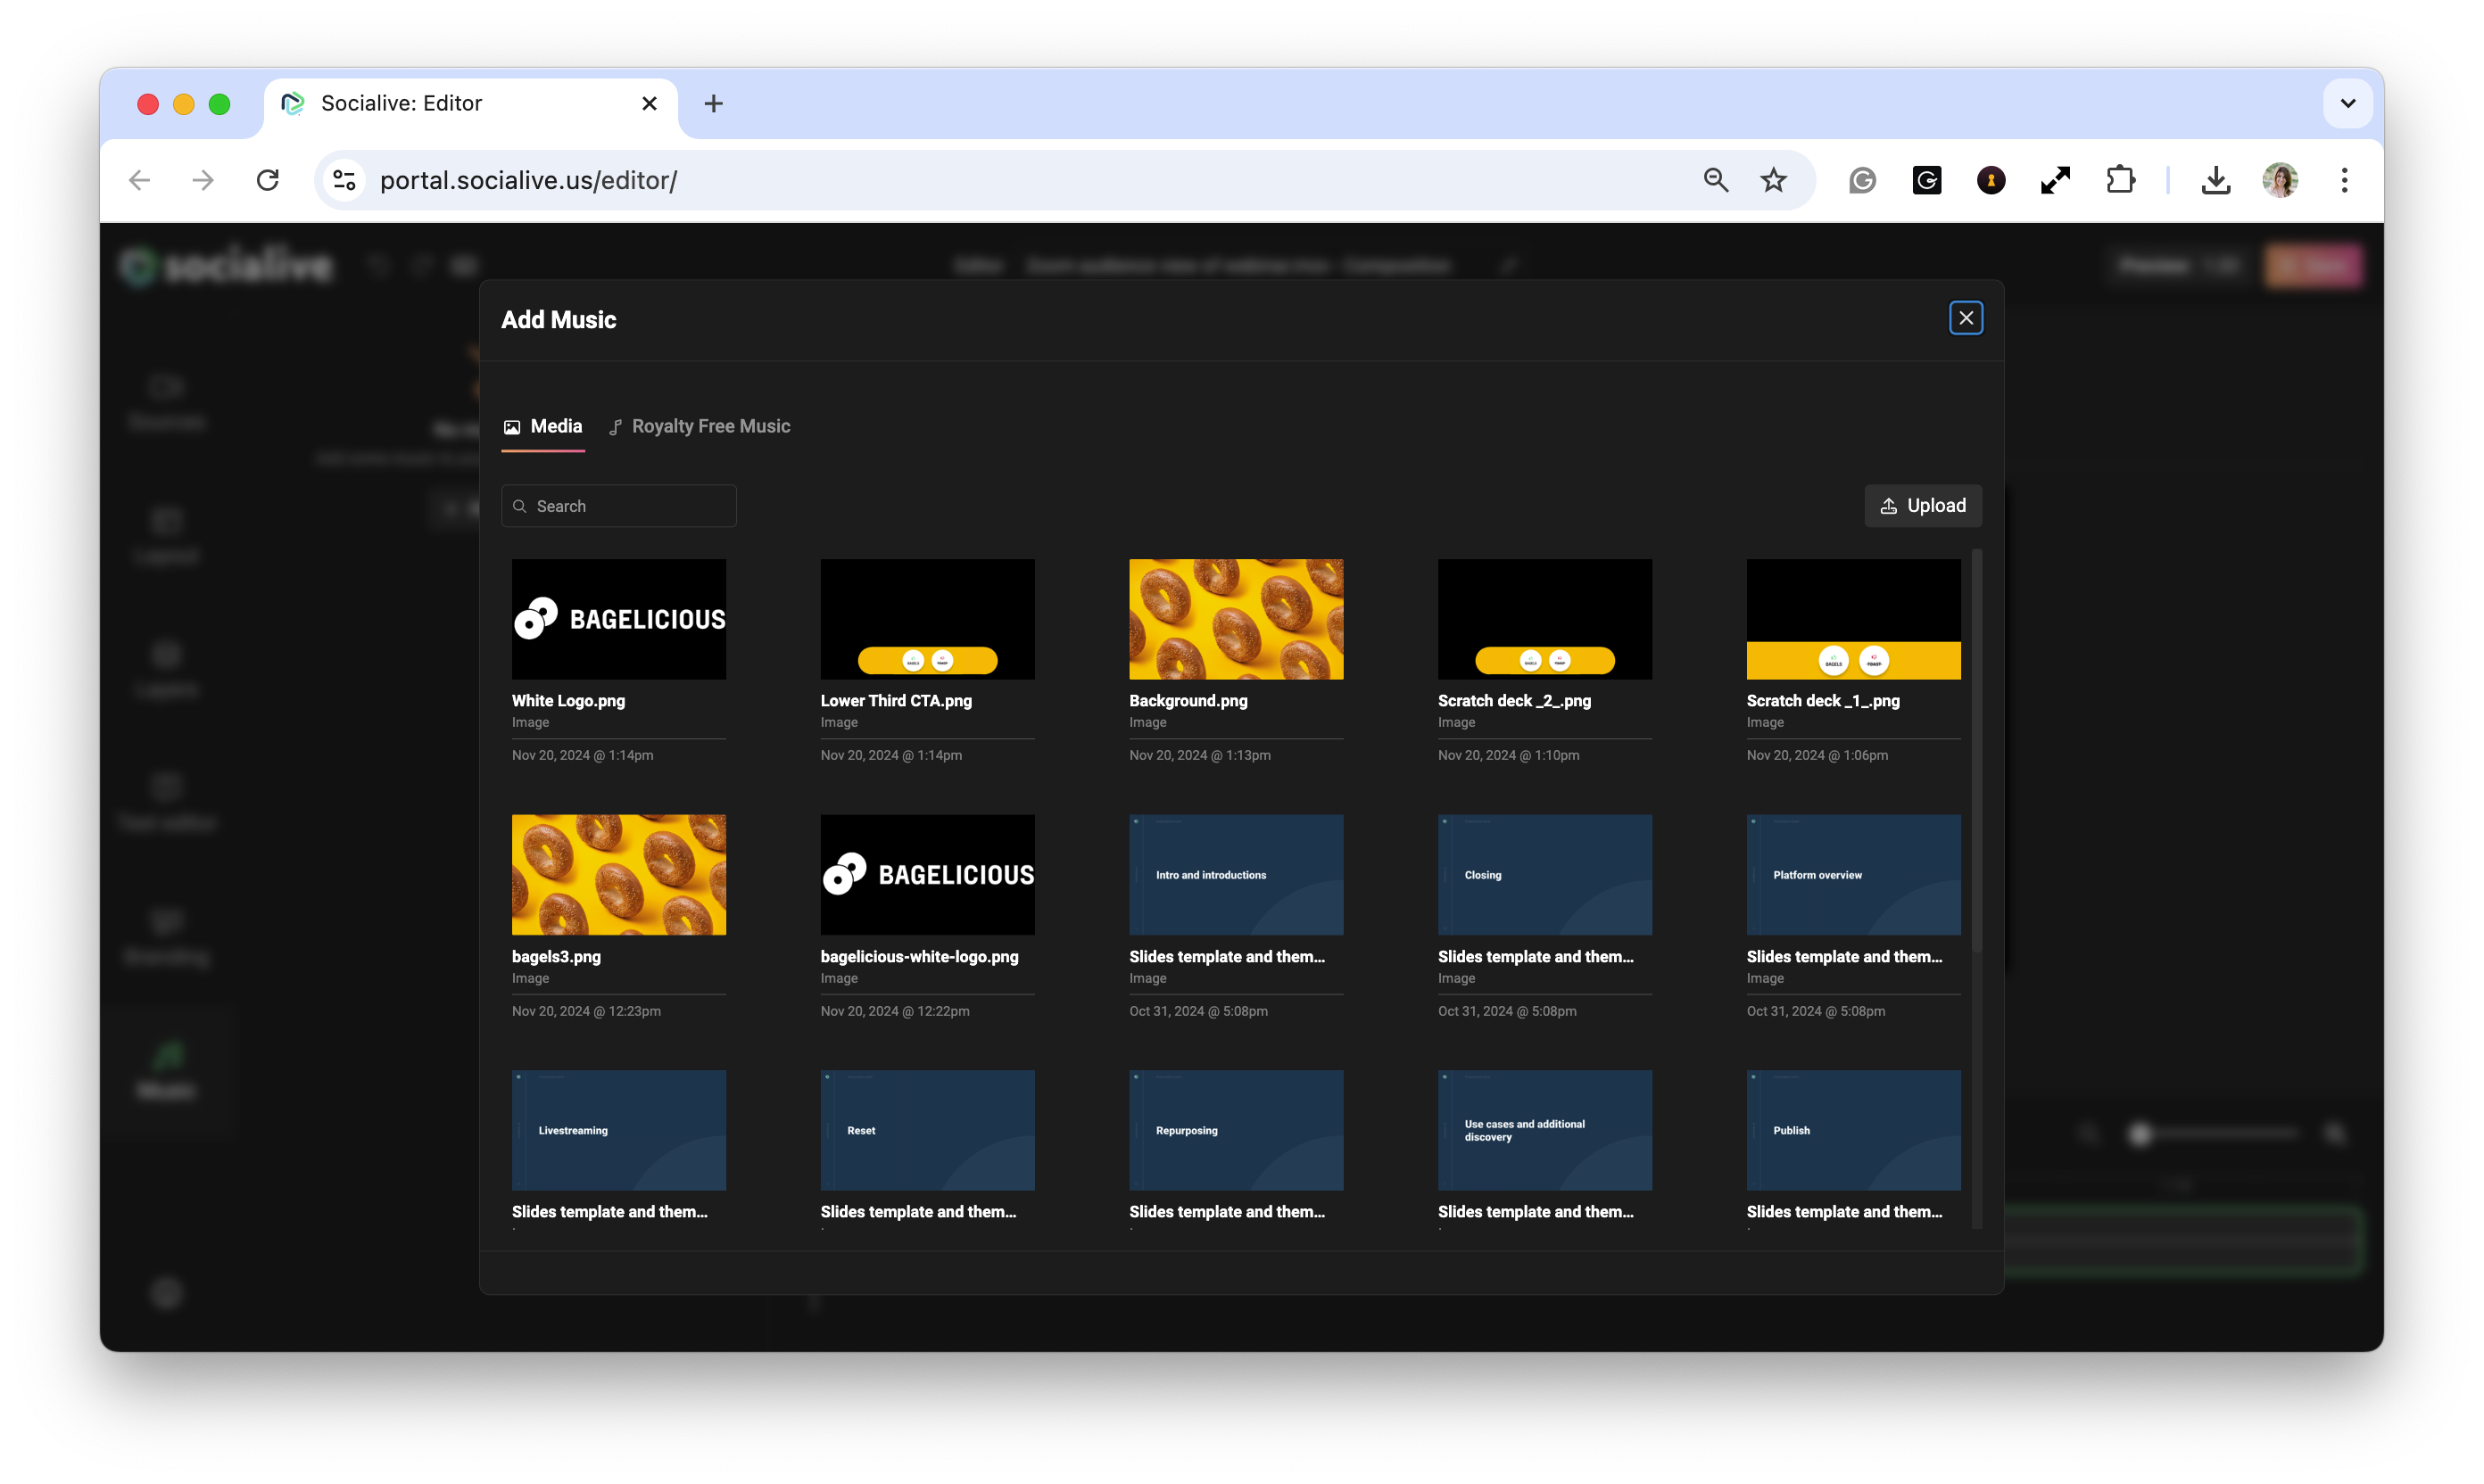2484x1484 pixels.
Task: Open the browser Extensions puzzle icon
Action: (2120, 180)
